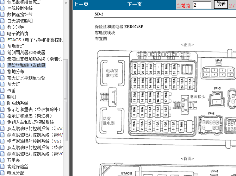
Task: Click page icon beside 接地分布
Action: click(2, 71)
